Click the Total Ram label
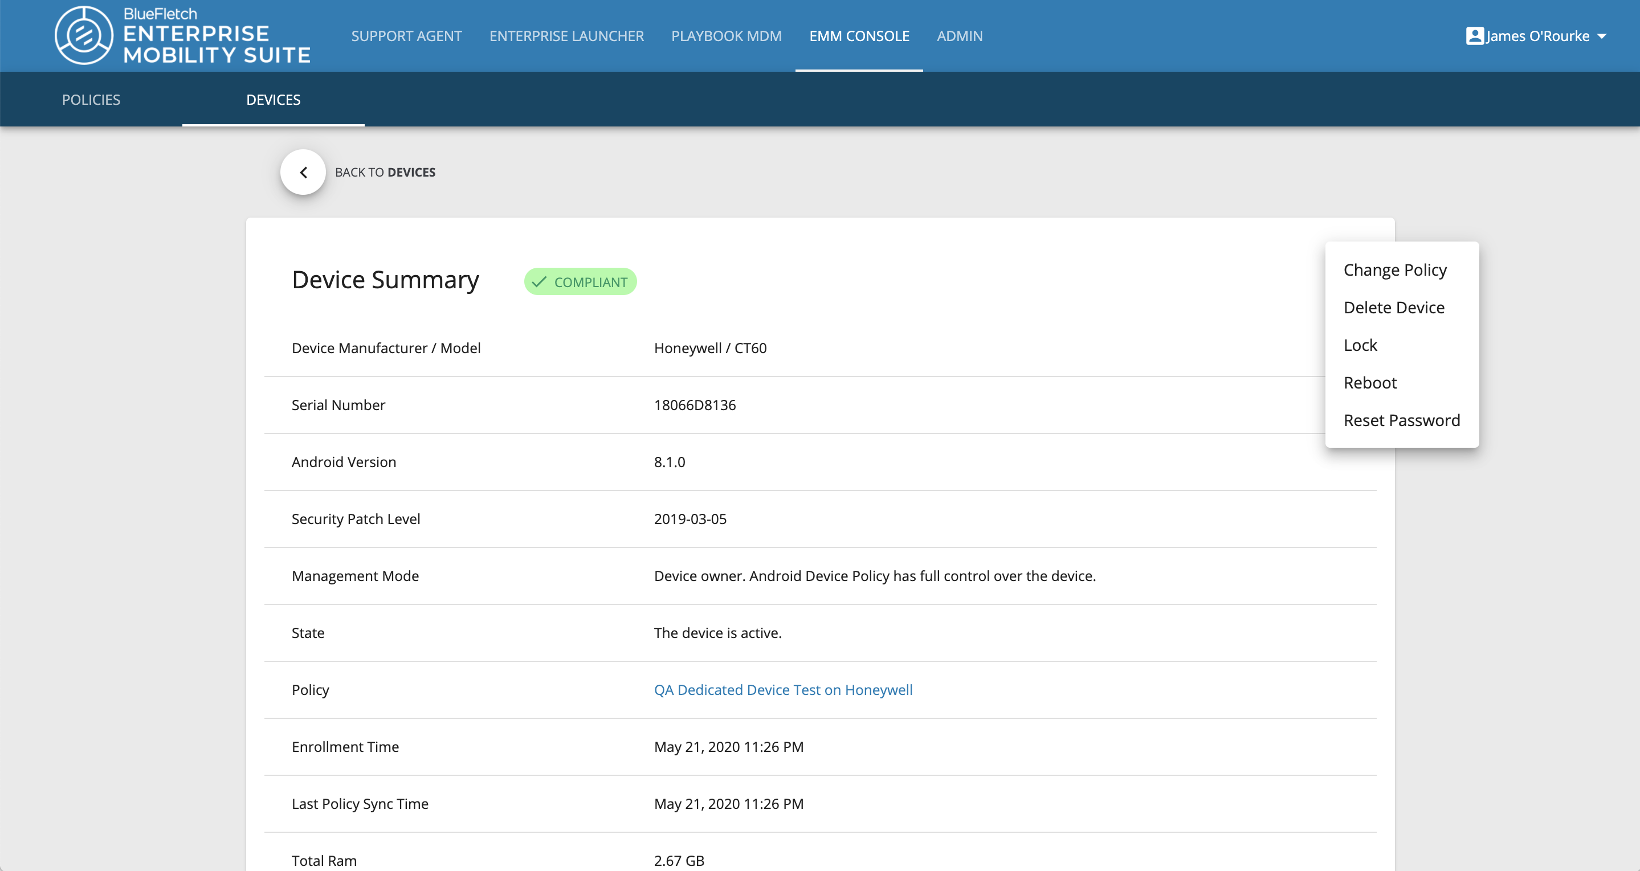Viewport: 1640px width, 871px height. pos(324,861)
